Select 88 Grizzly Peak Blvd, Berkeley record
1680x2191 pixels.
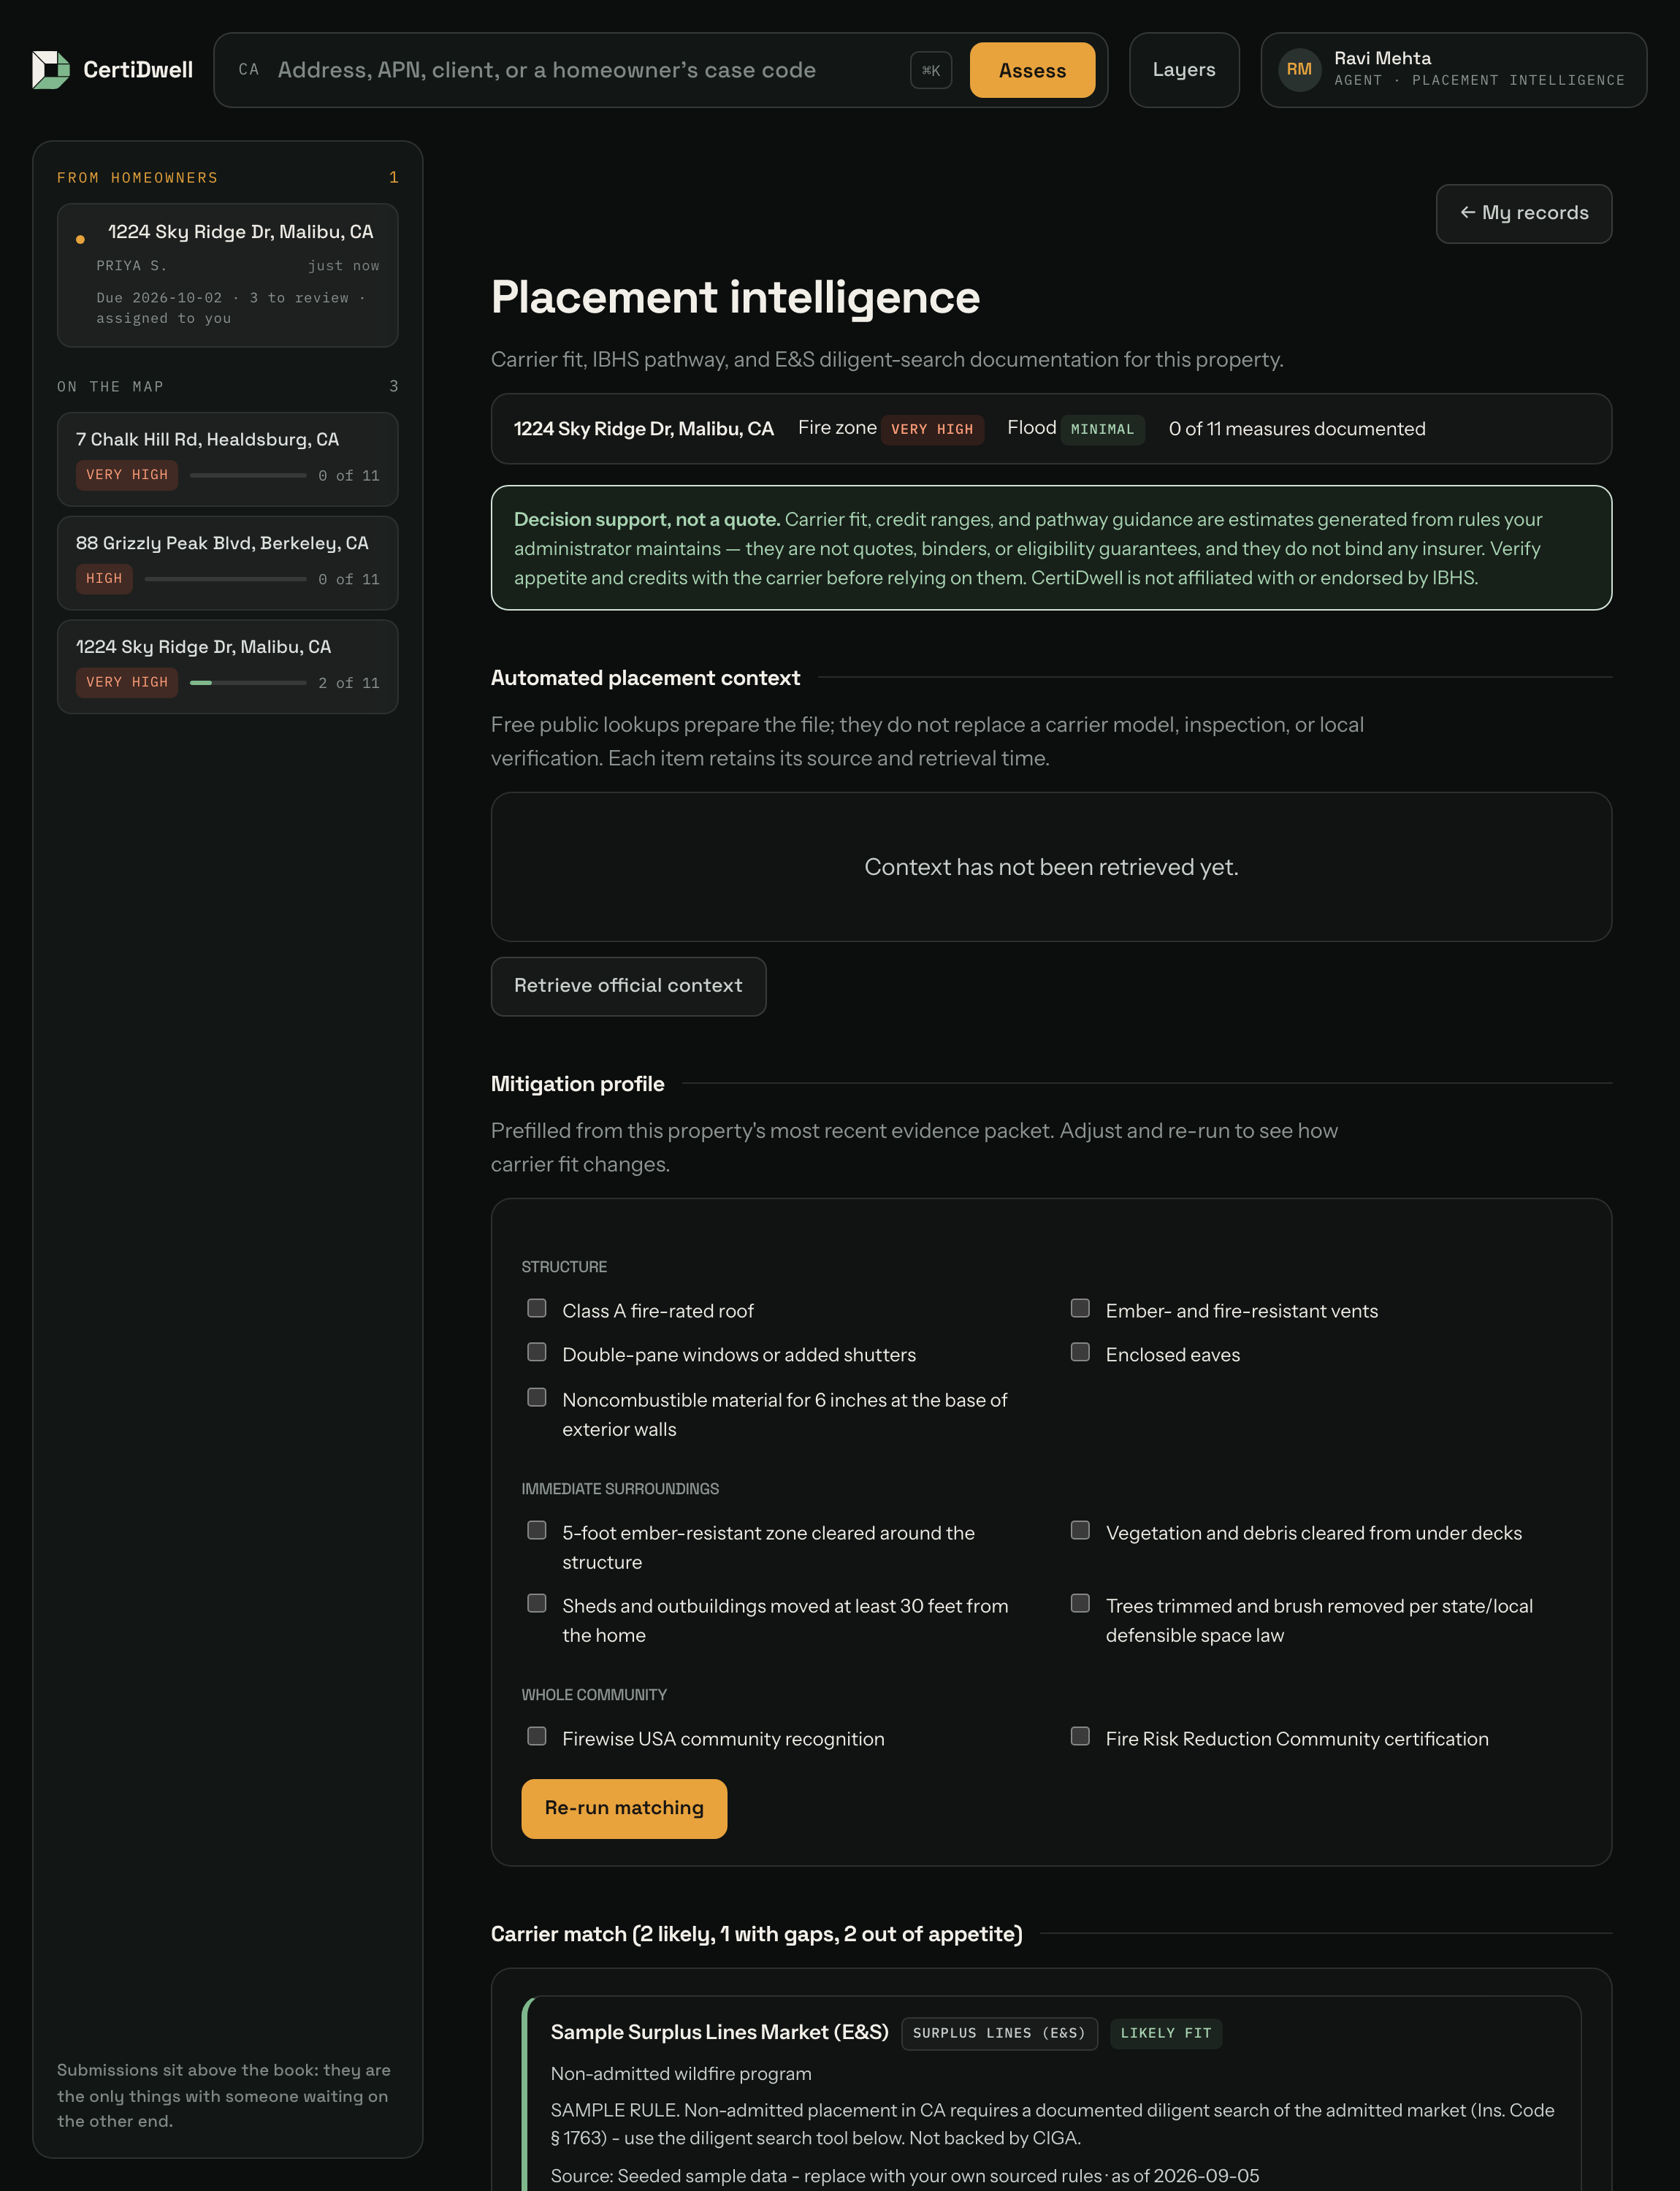pos(228,563)
